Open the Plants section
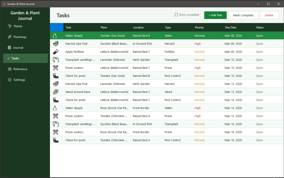Viewport: 284px width, 178px height. 25,26
